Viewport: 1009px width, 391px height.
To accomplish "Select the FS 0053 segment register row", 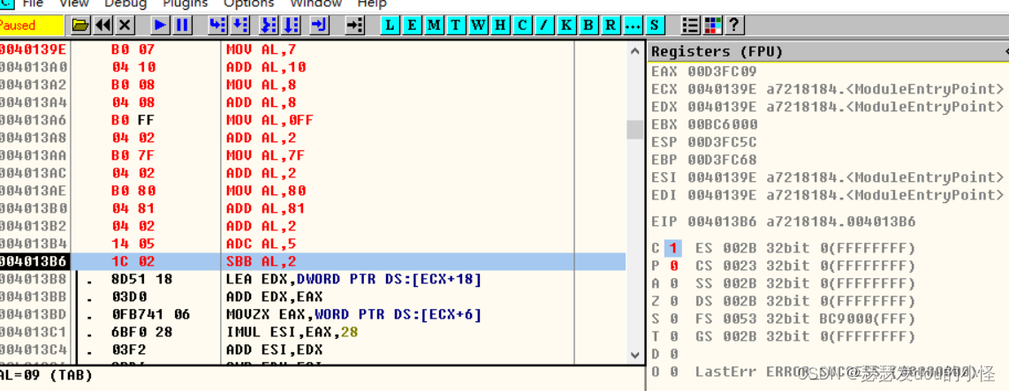I will coord(805,319).
